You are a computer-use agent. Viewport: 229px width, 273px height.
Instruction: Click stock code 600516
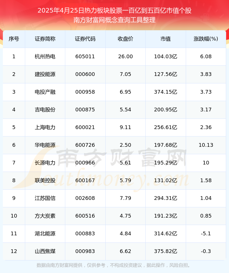(85, 216)
